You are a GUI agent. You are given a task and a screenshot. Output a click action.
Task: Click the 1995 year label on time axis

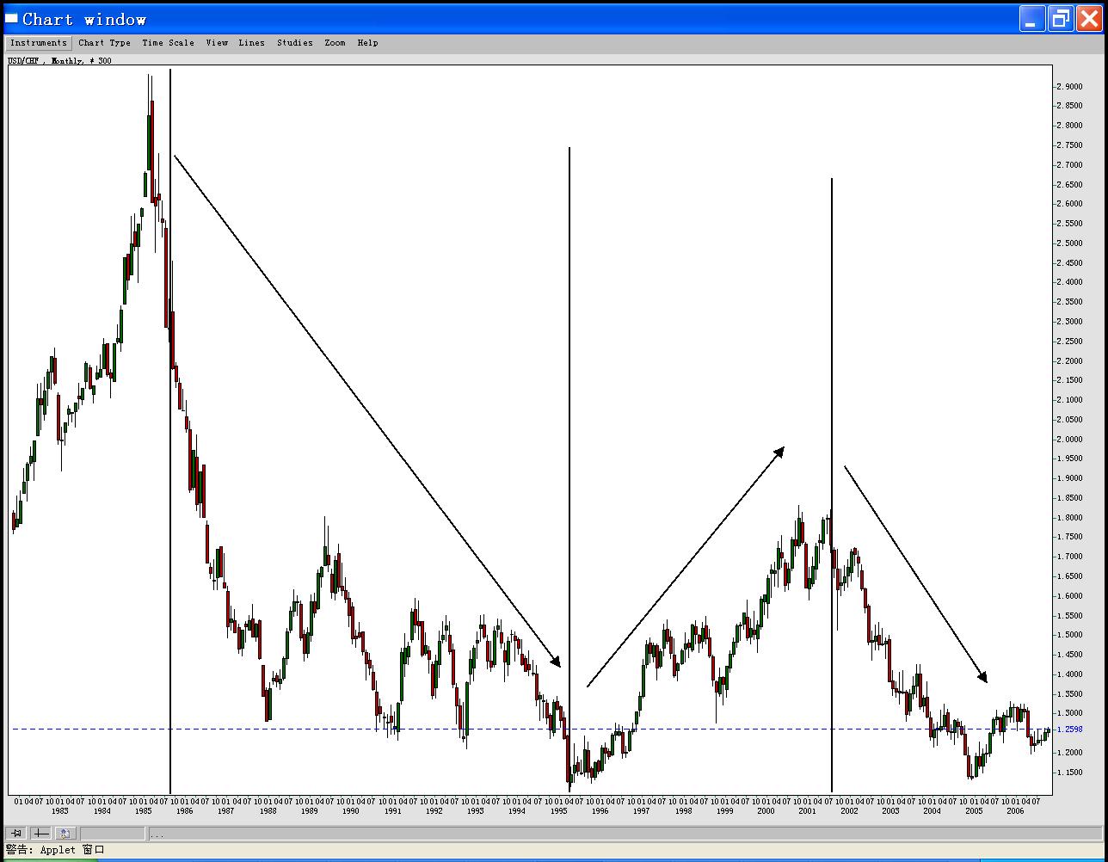[558, 811]
